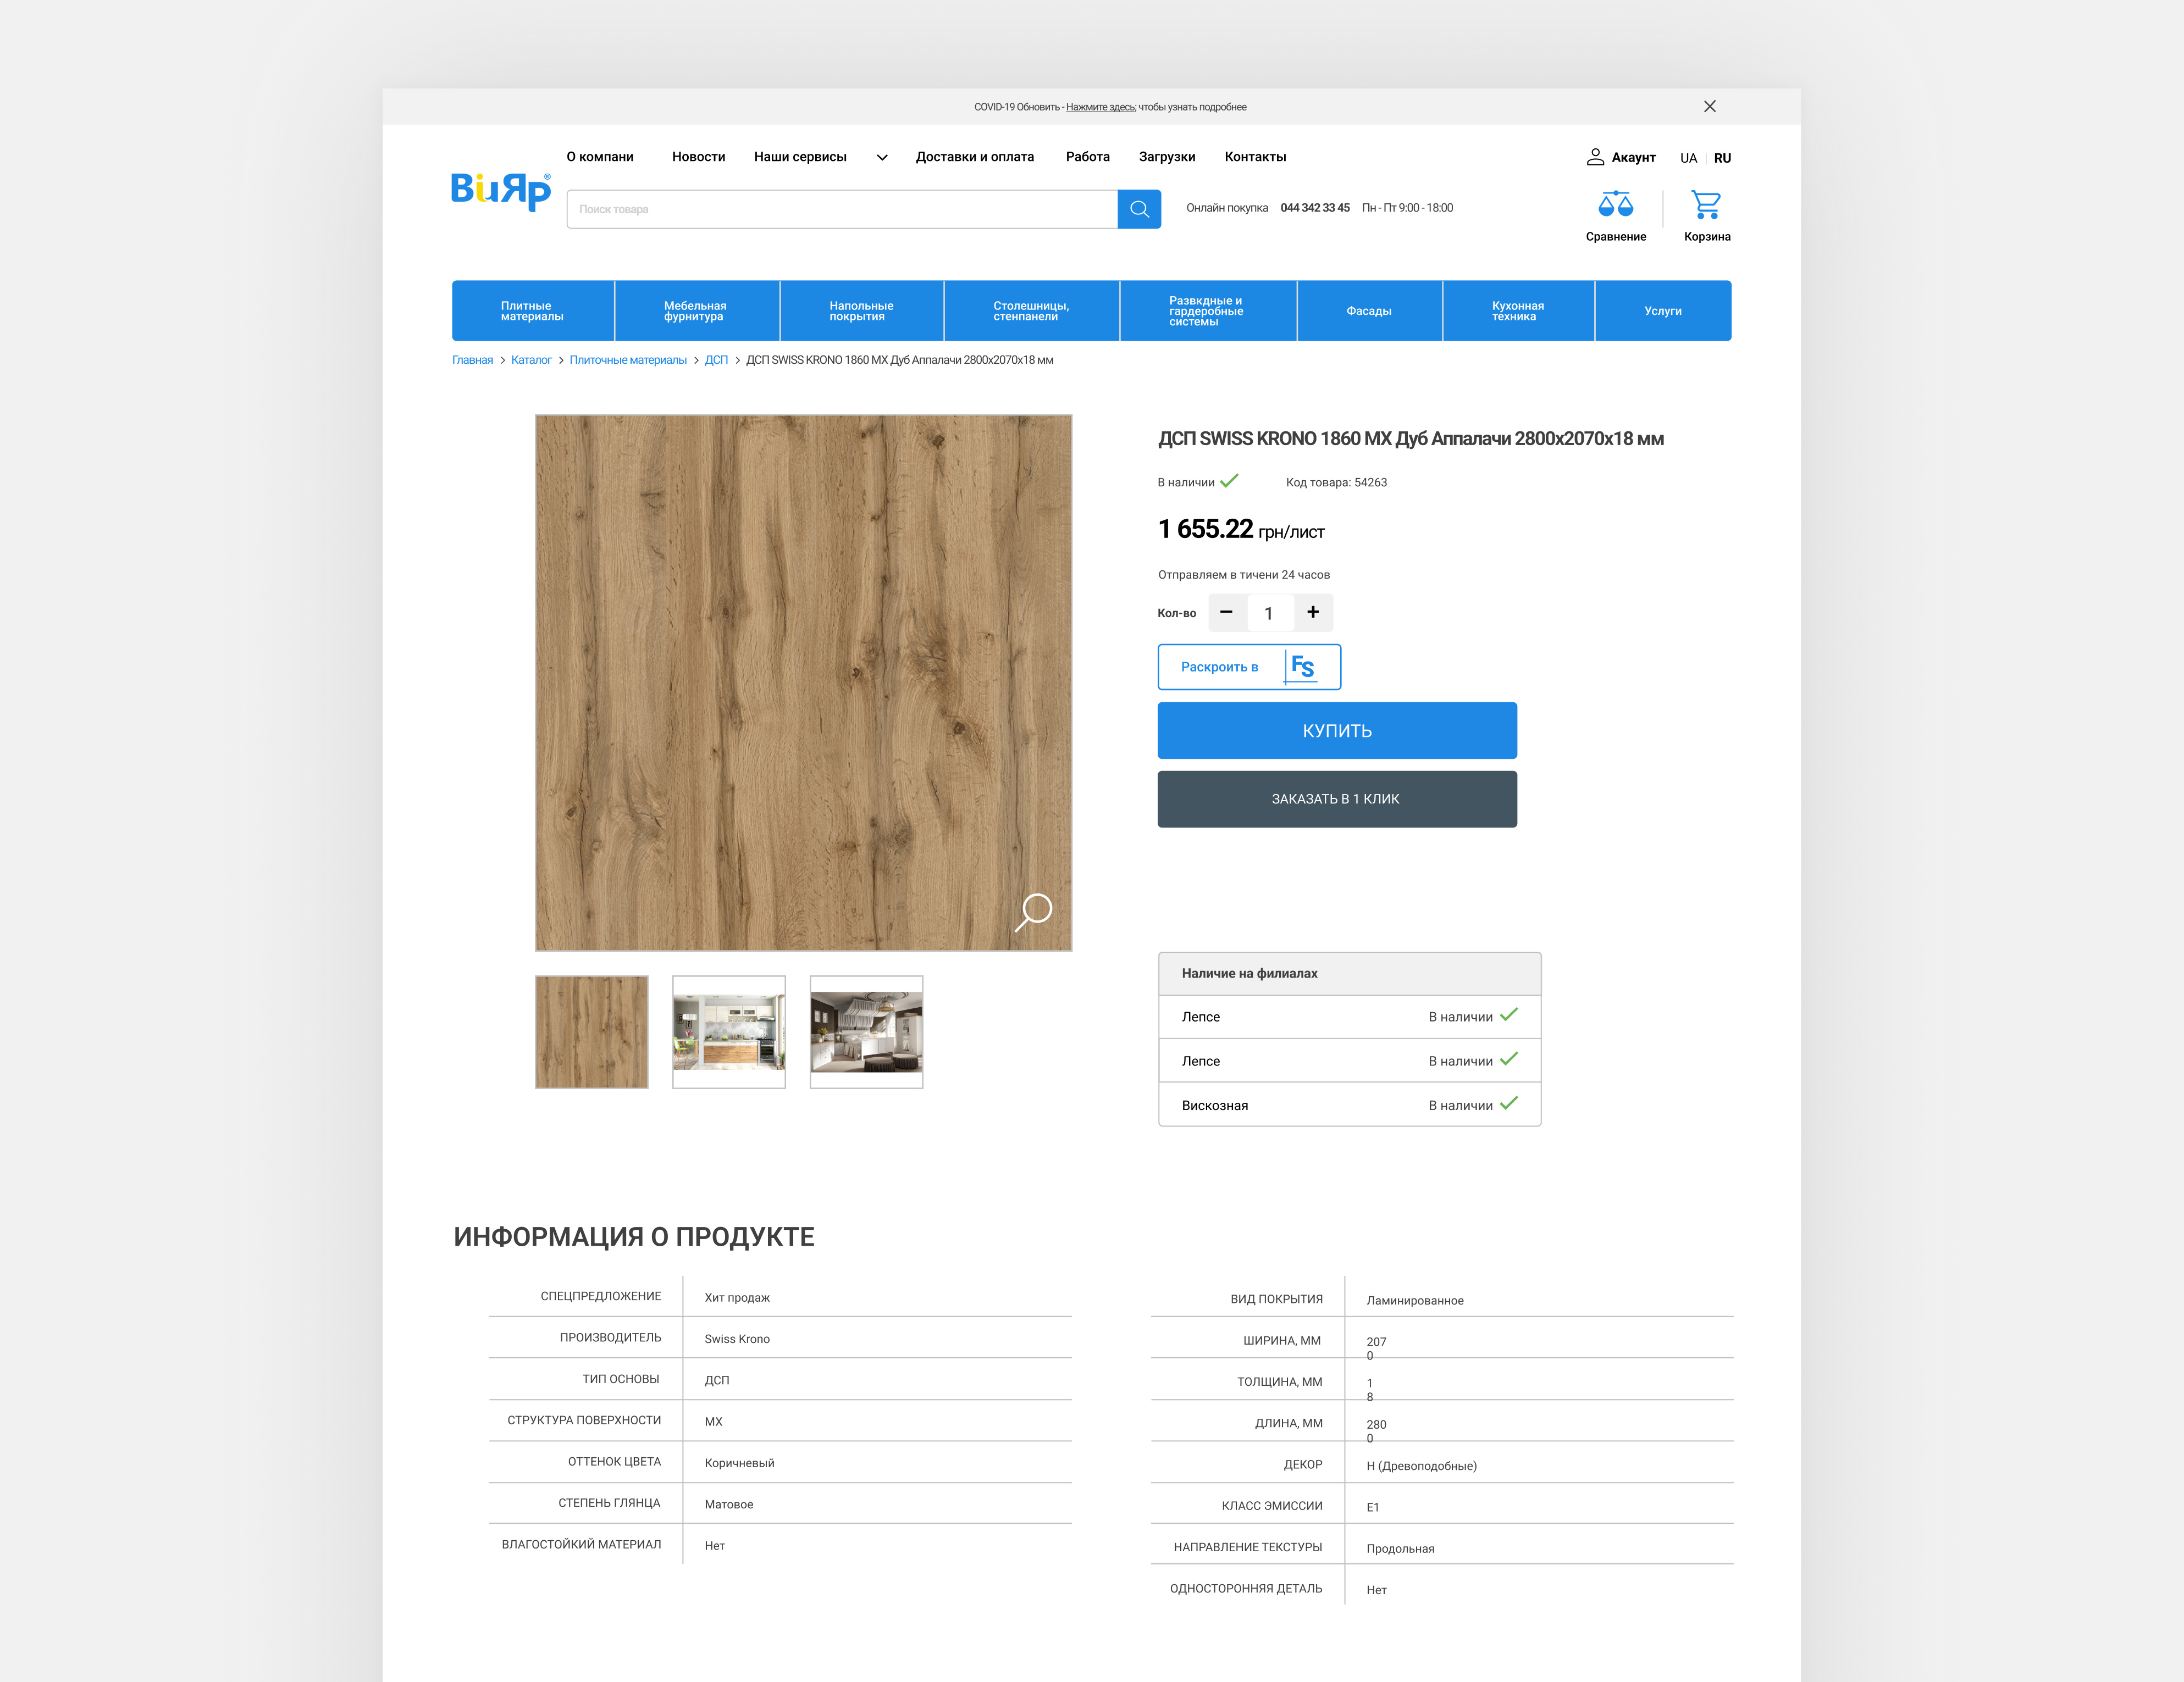Viewport: 2184px width, 1682px height.
Task: Select the kitchen interior thumbnail
Action: coord(728,1031)
